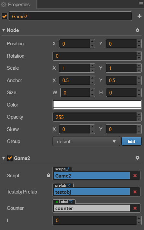Collapse the Node section

4,30
